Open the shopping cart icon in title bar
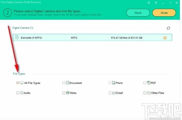182x120 pixels. (x=149, y=3)
